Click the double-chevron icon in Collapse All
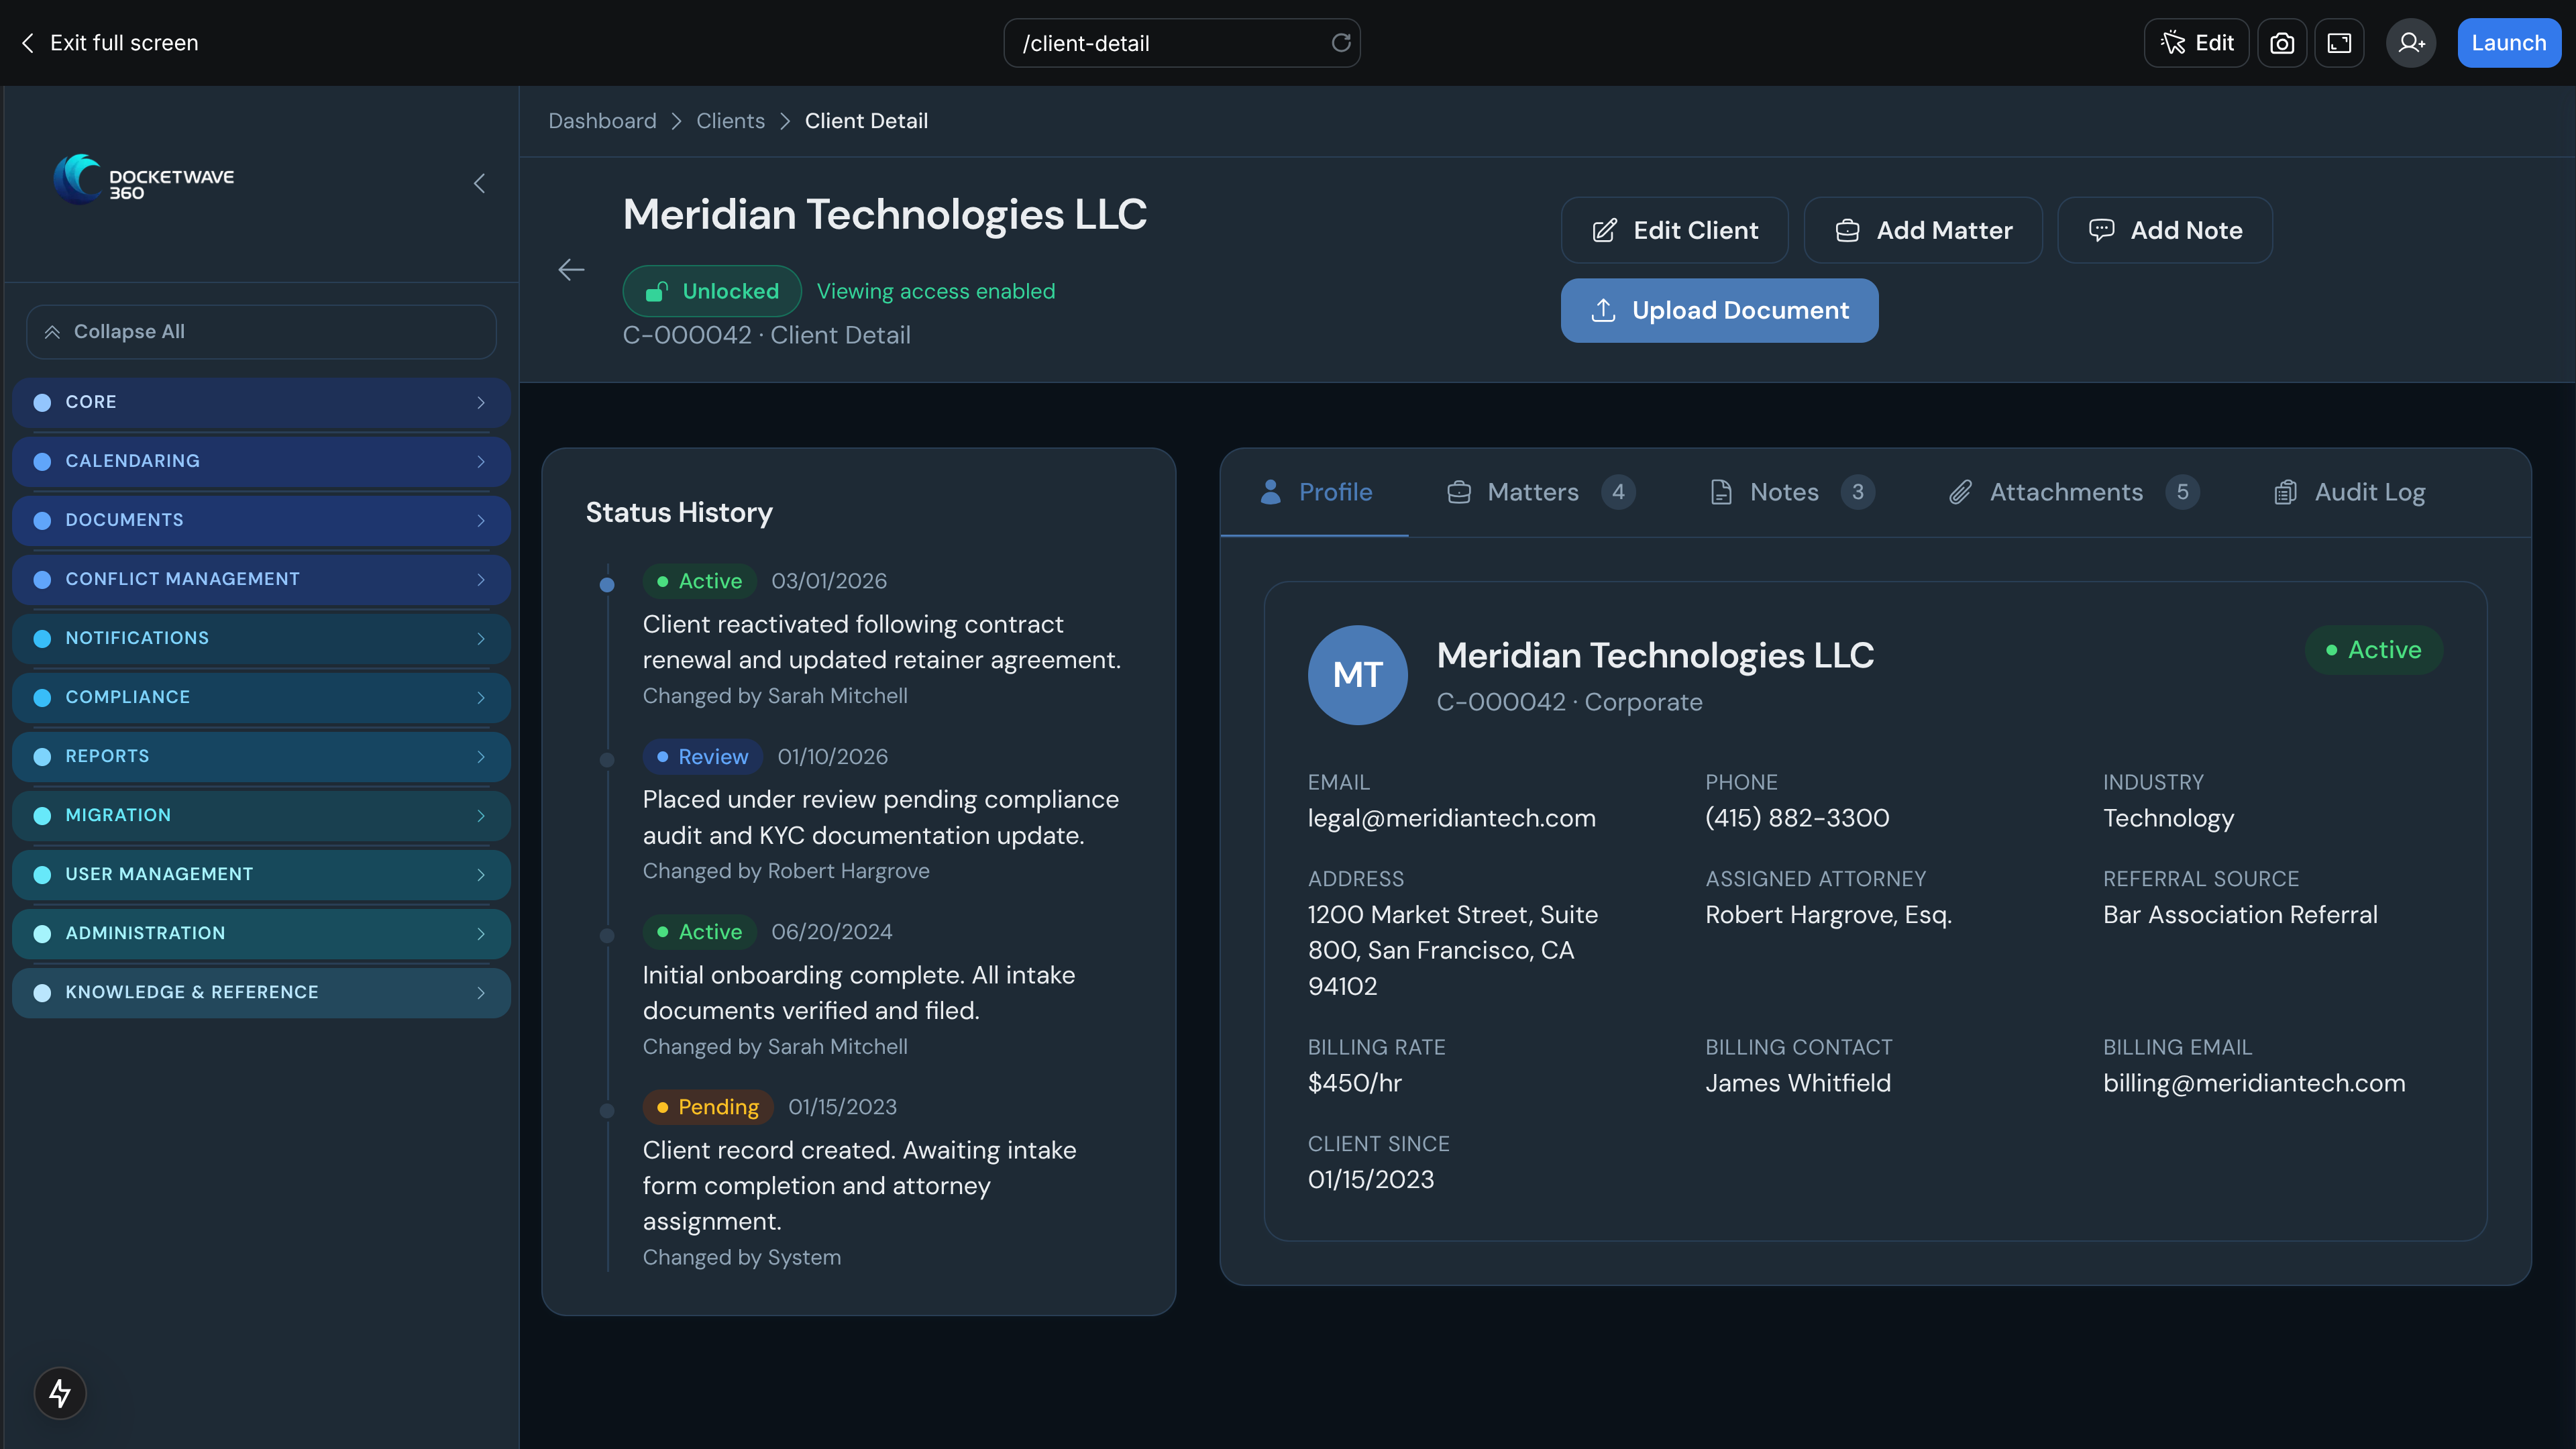 [52, 332]
